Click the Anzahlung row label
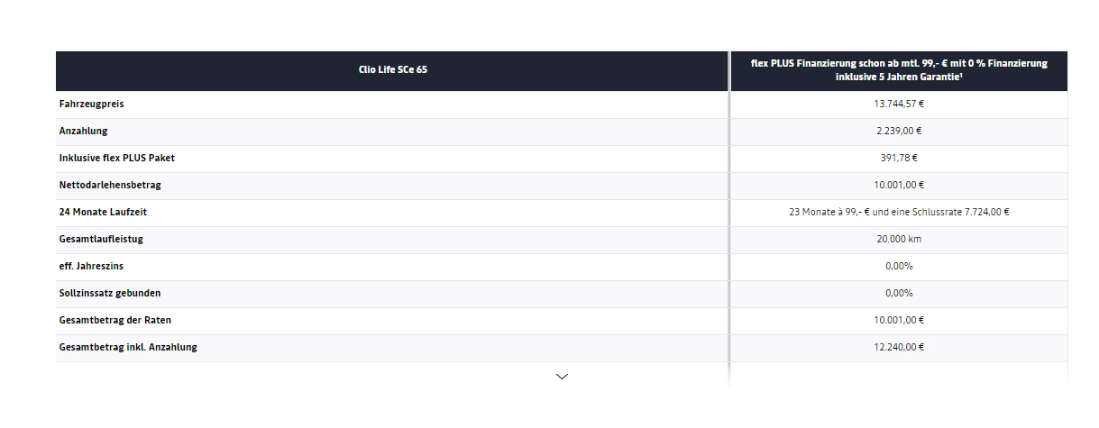 pos(84,132)
